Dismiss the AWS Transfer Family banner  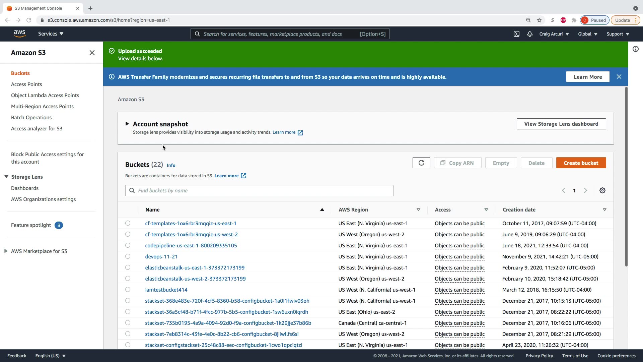pyautogui.click(x=619, y=77)
